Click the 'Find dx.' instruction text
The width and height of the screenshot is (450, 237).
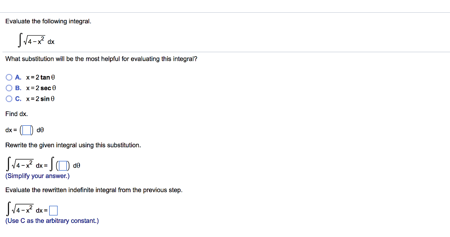coord(17,114)
